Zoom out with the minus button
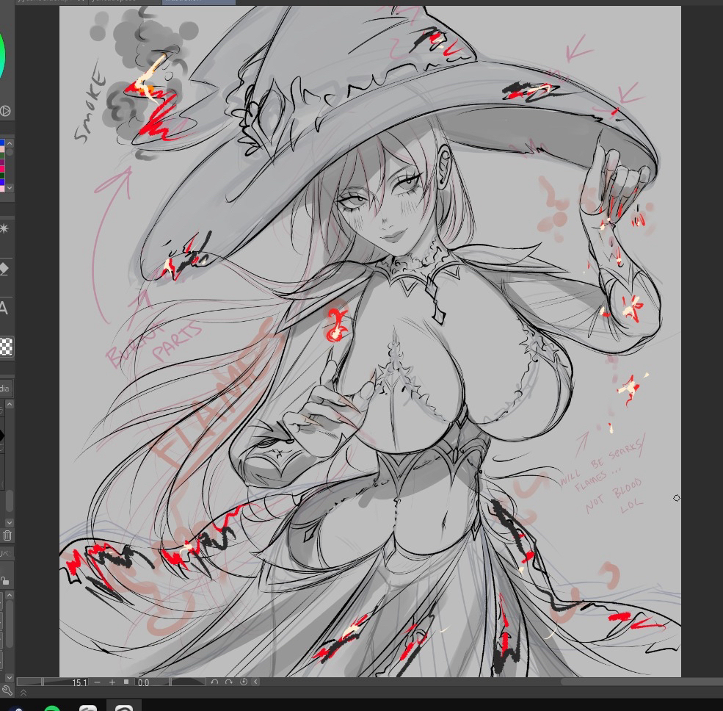 point(98,682)
